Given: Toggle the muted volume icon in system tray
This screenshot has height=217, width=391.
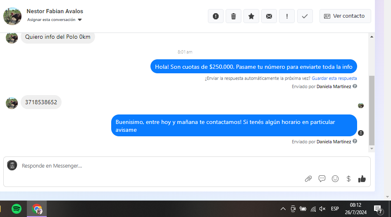Looking at the screenshot, I should click(322, 209).
